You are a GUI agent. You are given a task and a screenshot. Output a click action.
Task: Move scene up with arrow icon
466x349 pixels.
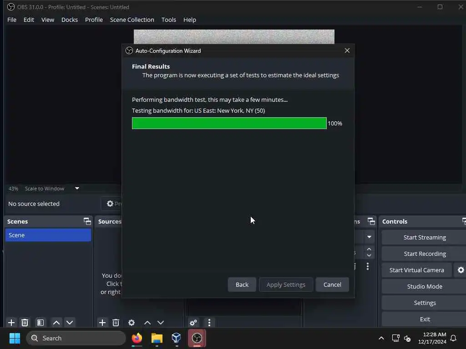(x=56, y=323)
